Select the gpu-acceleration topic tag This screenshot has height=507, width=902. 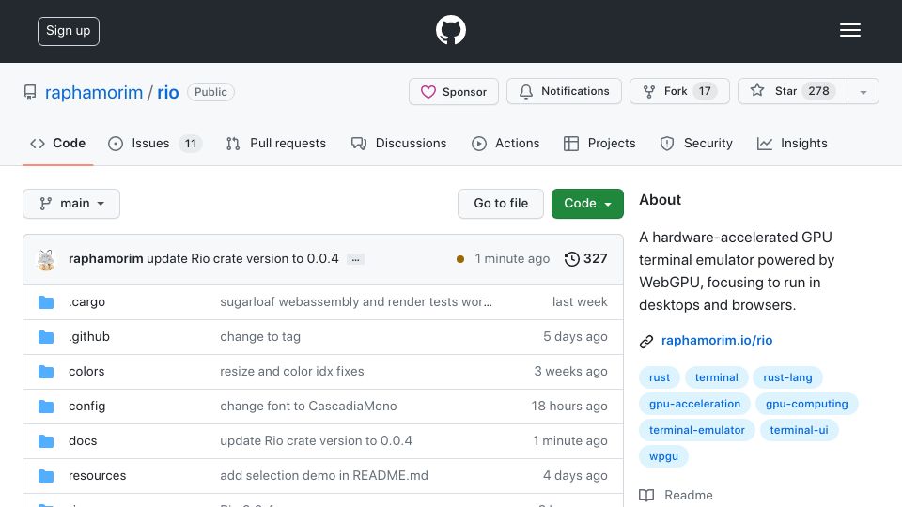tap(694, 404)
